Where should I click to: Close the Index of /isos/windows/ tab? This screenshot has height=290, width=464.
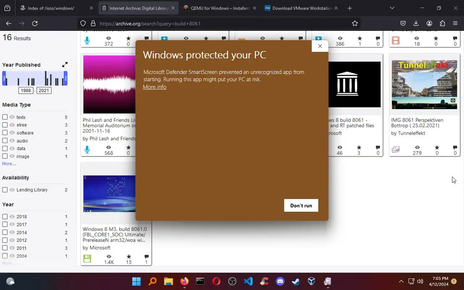pyautogui.click(x=91, y=8)
